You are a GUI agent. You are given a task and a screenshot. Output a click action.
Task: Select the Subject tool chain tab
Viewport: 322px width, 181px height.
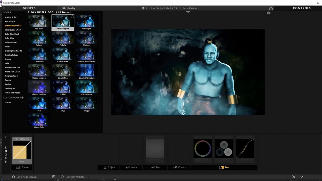(109, 167)
